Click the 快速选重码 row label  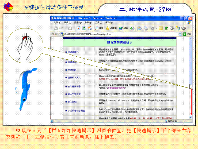73,52
